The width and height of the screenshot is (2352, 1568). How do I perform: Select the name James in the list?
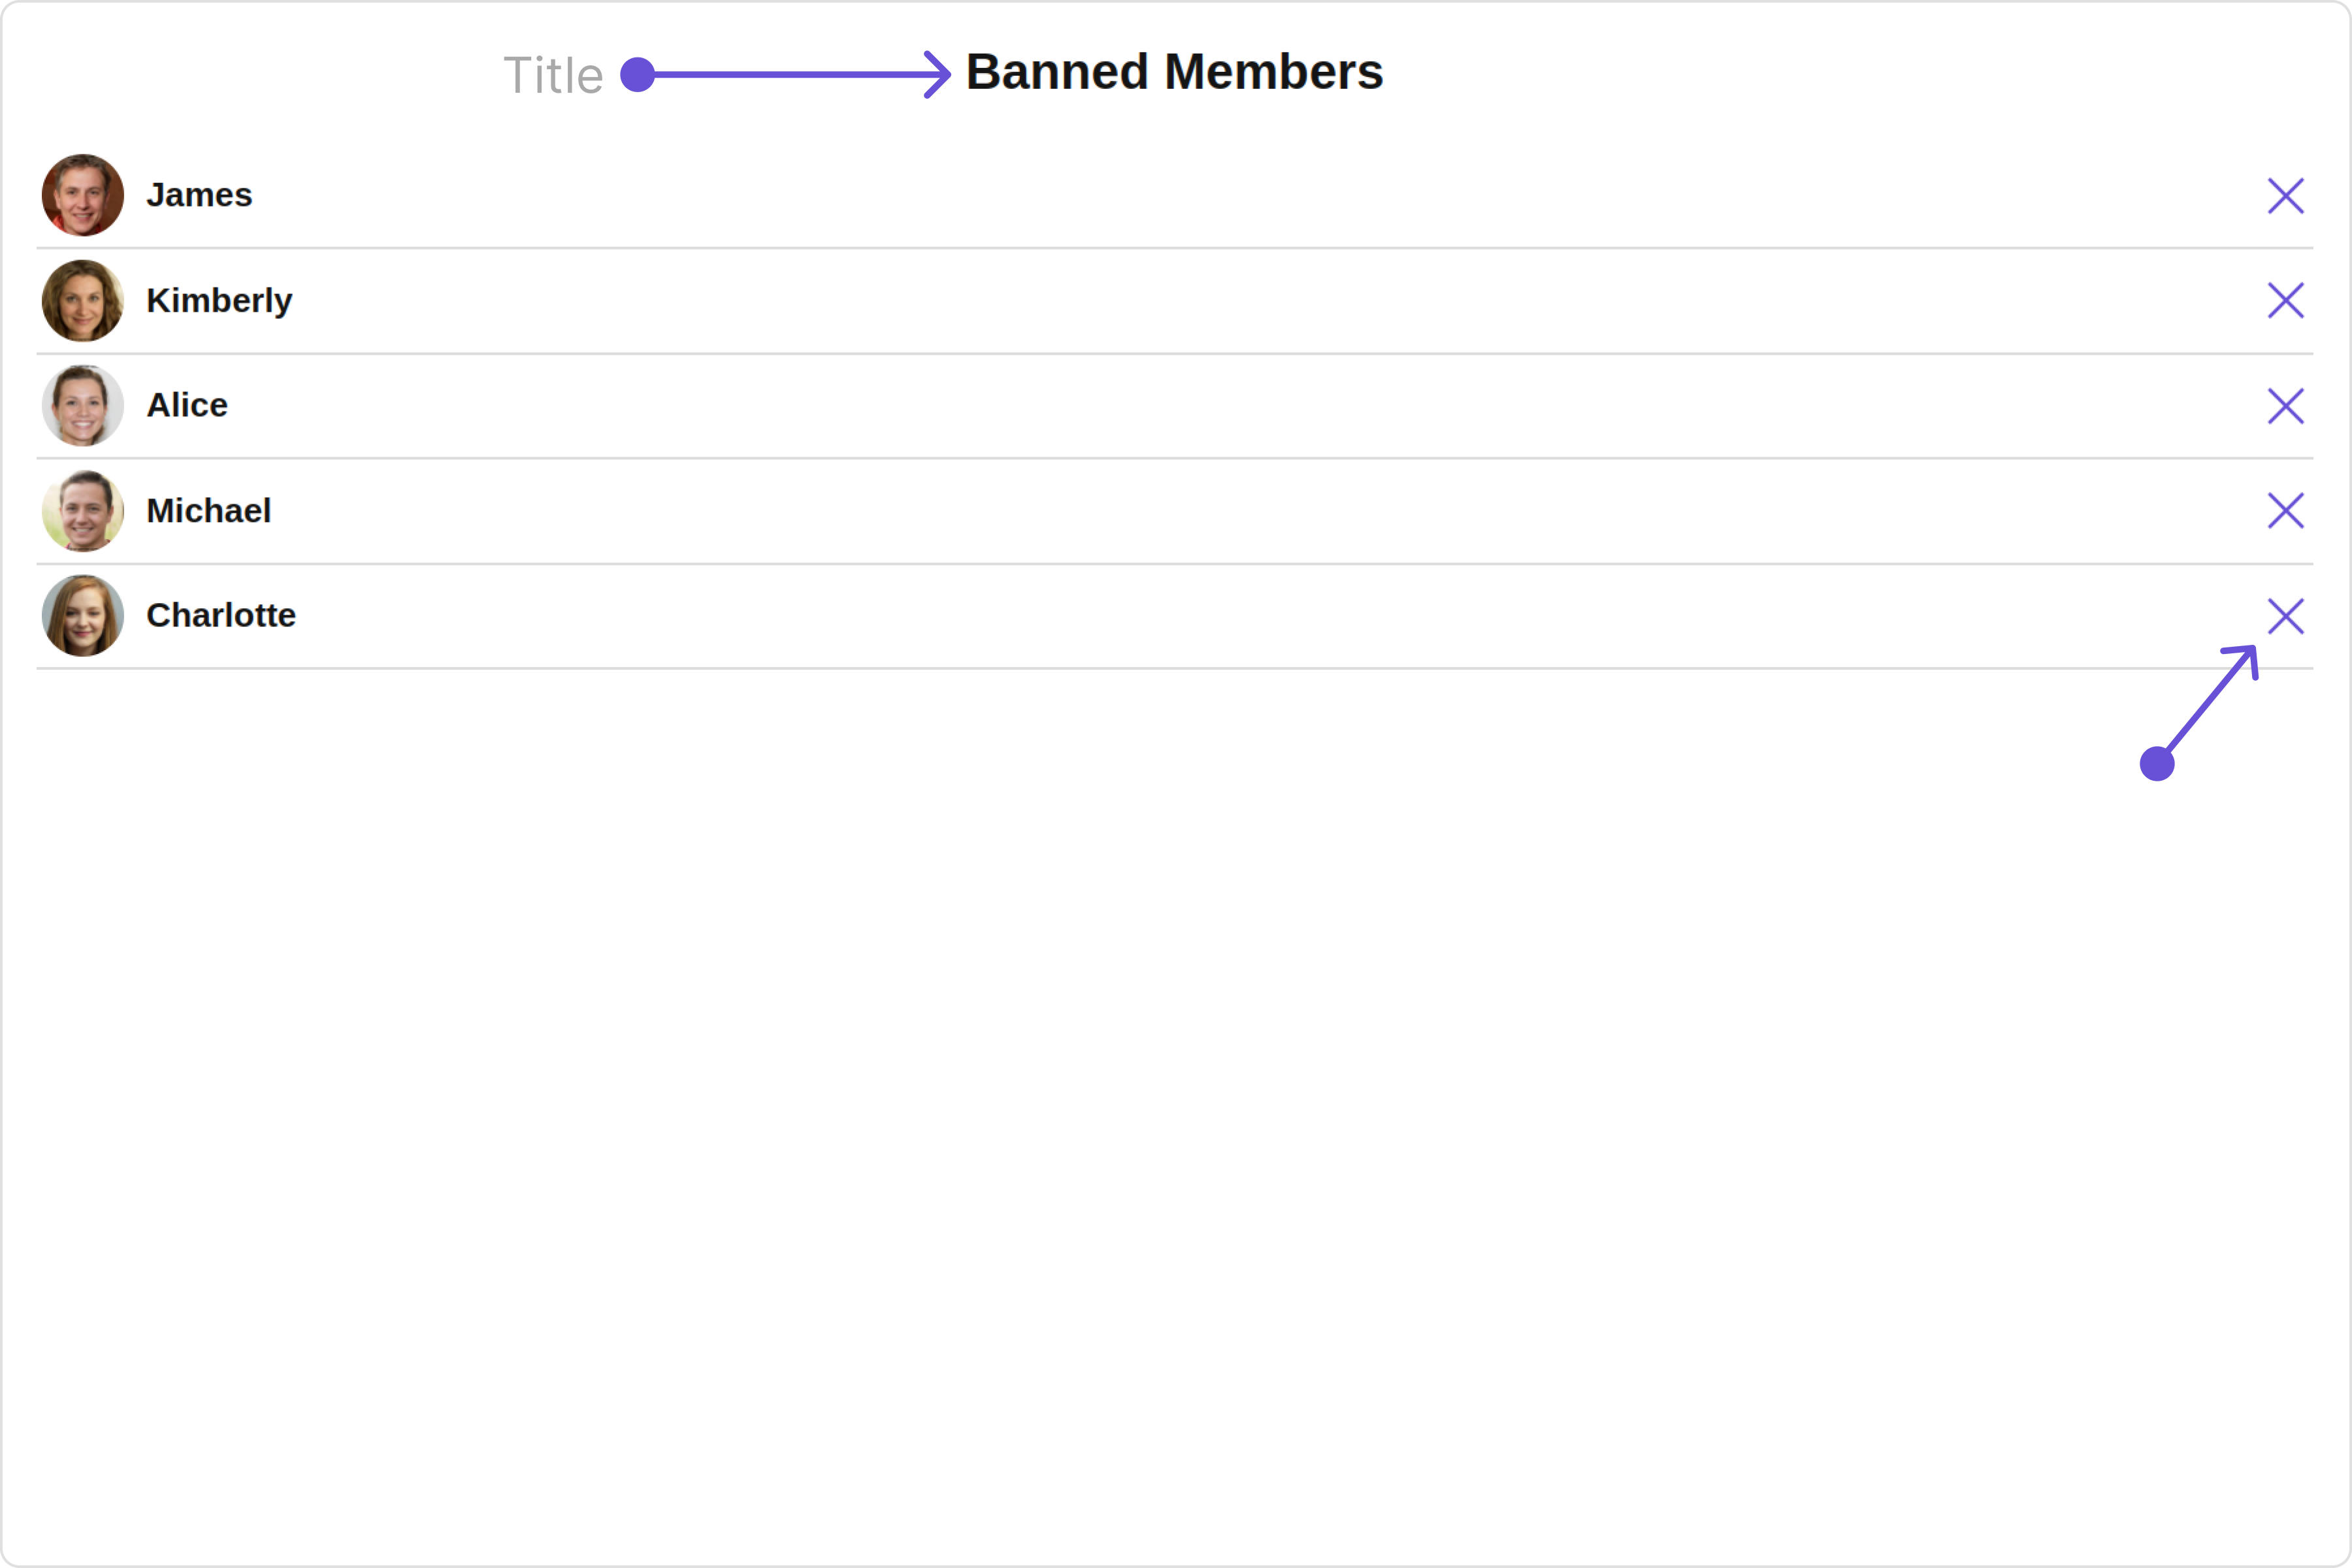[x=199, y=195]
